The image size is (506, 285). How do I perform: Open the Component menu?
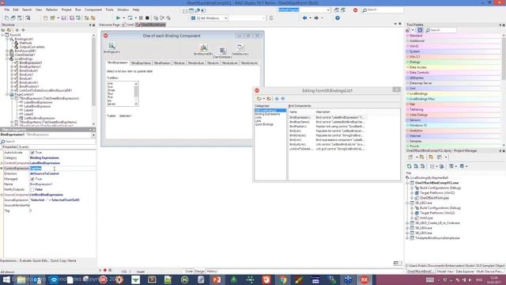point(93,10)
